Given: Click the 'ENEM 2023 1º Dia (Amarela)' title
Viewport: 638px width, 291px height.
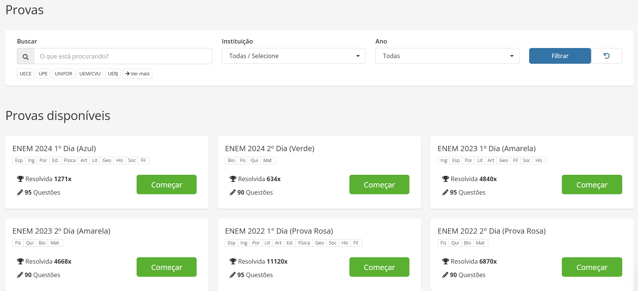Looking at the screenshot, I should coord(487,148).
